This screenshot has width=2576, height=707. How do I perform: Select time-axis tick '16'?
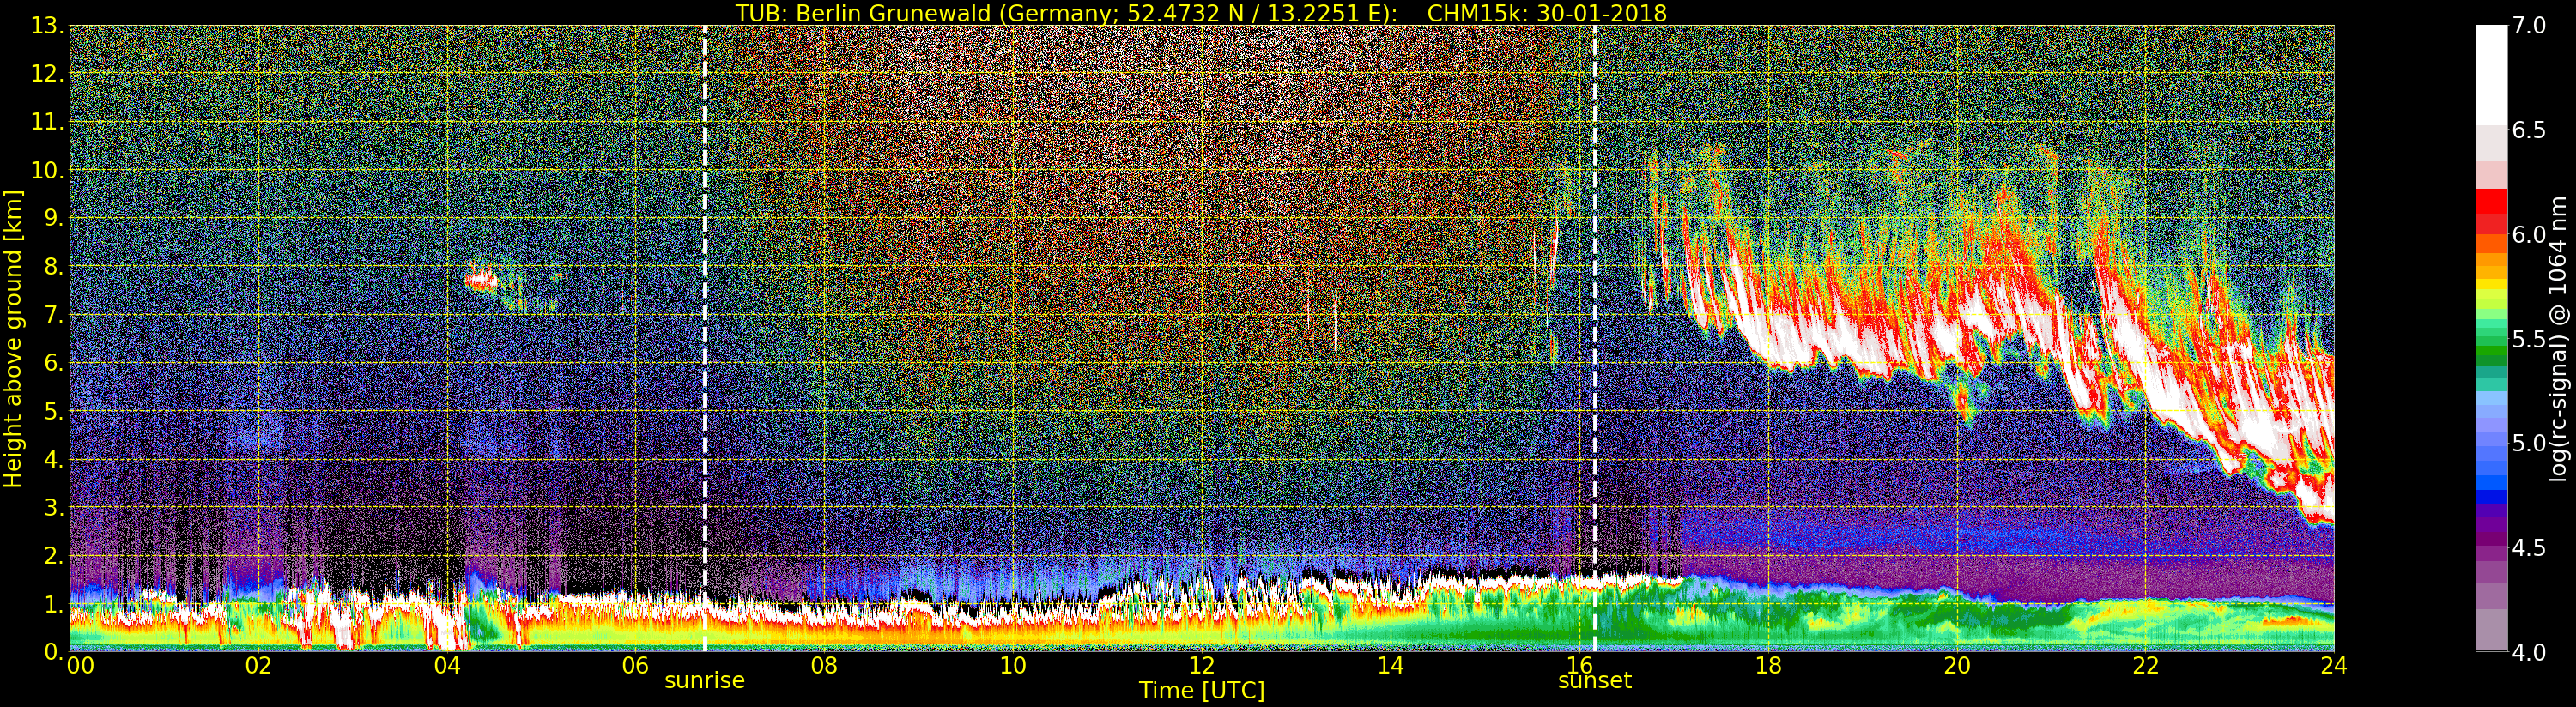point(1579,666)
